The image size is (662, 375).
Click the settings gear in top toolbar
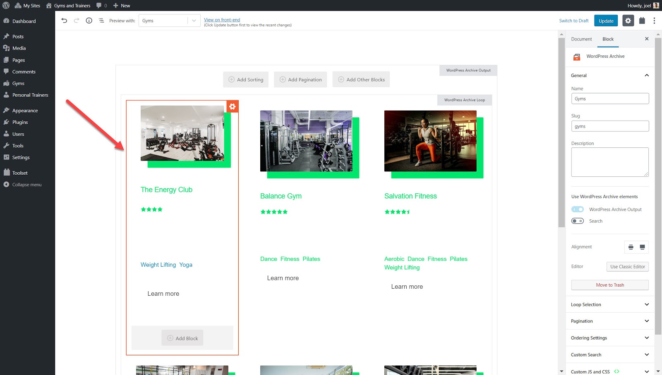628,21
